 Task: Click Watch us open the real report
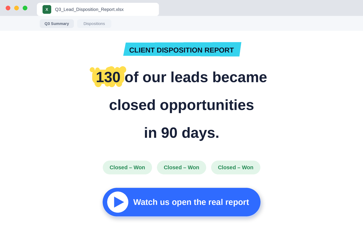[181, 202]
